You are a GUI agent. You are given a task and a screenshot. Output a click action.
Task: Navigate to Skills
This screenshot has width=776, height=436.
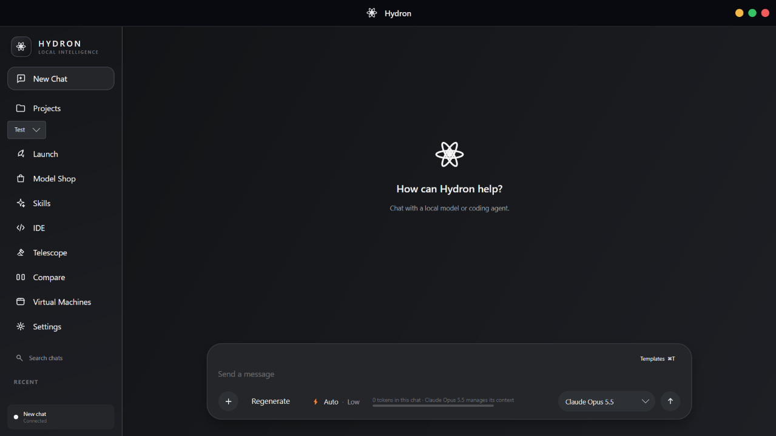tap(61, 203)
